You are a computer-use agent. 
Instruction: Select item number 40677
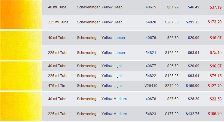coord(151,66)
